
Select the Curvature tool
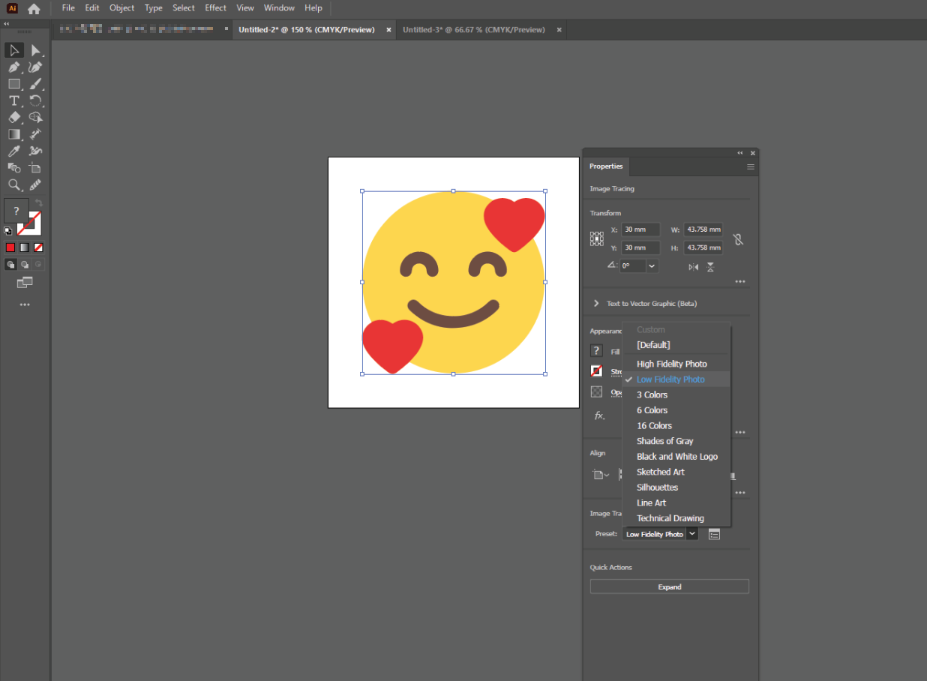click(35, 67)
